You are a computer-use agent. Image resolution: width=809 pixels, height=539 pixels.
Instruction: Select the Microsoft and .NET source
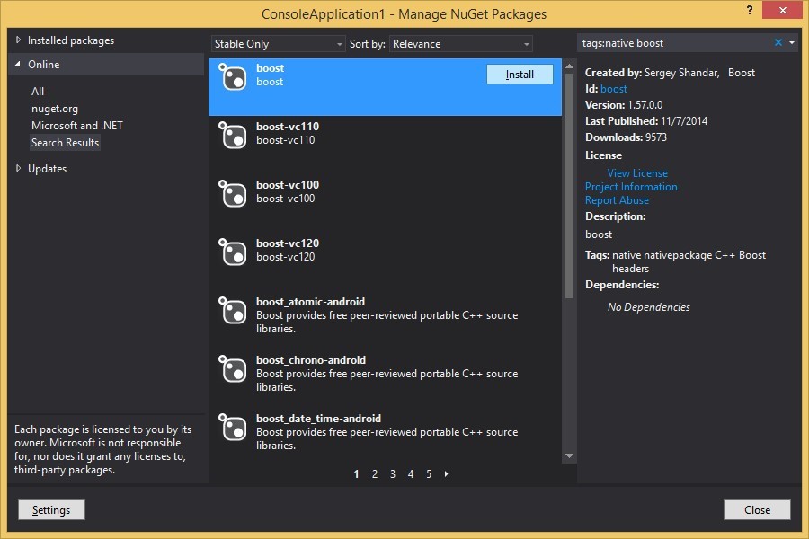coord(77,126)
